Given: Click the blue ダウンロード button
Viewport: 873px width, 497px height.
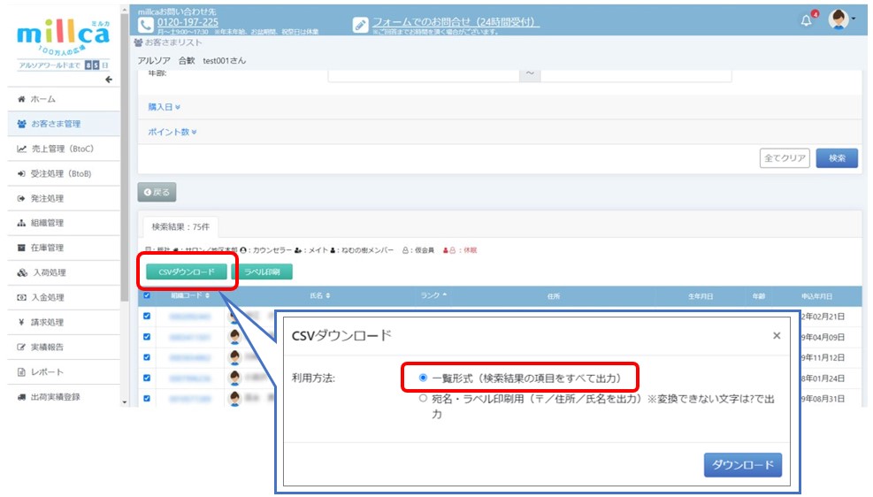Looking at the screenshot, I should pos(742,464).
